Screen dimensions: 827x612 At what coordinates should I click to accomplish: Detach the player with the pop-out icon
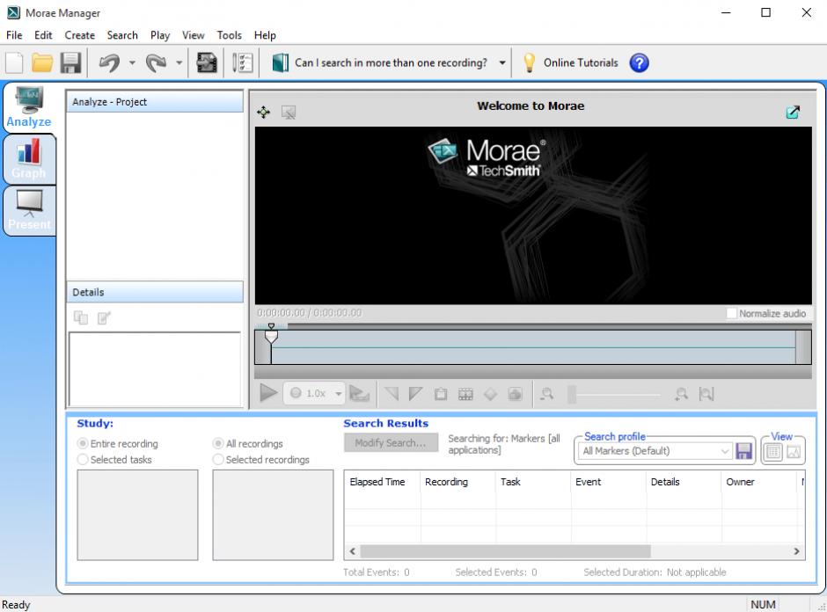[x=793, y=112]
